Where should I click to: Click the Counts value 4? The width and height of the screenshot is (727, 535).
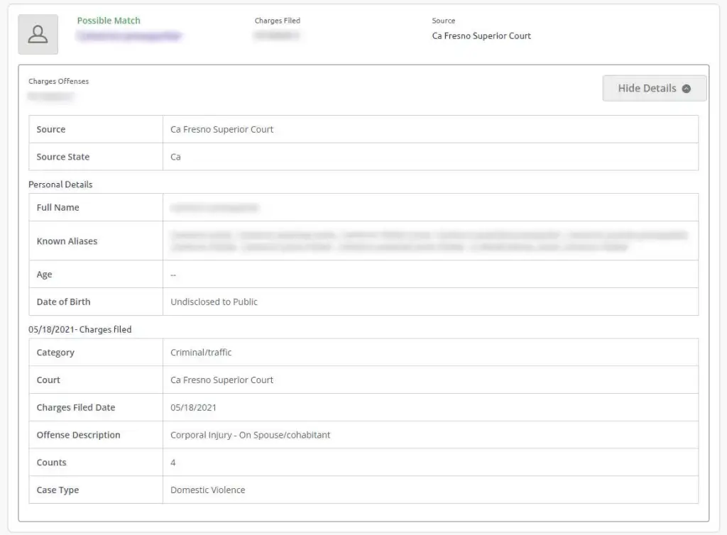click(173, 463)
